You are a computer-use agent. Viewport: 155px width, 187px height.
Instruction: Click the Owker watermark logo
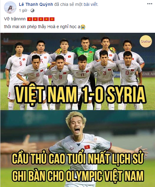pyautogui.click(x=146, y=41)
